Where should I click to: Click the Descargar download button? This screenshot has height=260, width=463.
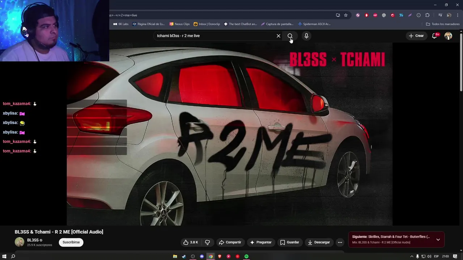319,242
